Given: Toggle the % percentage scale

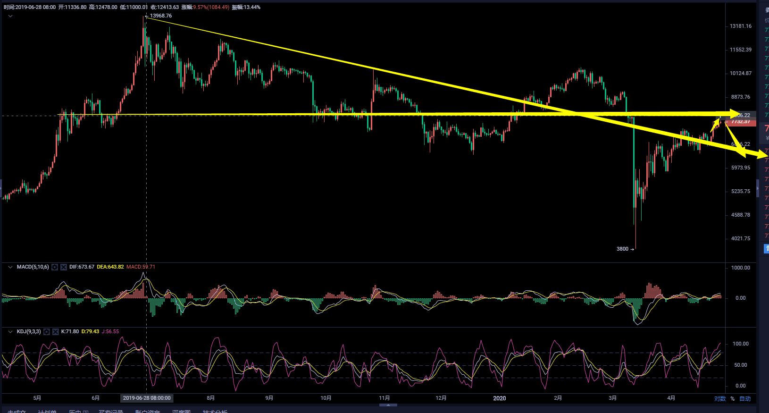Looking at the screenshot, I should (x=733, y=399).
